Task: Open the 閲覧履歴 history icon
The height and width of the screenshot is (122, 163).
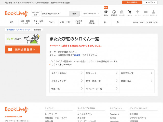Action: pos(114,13)
